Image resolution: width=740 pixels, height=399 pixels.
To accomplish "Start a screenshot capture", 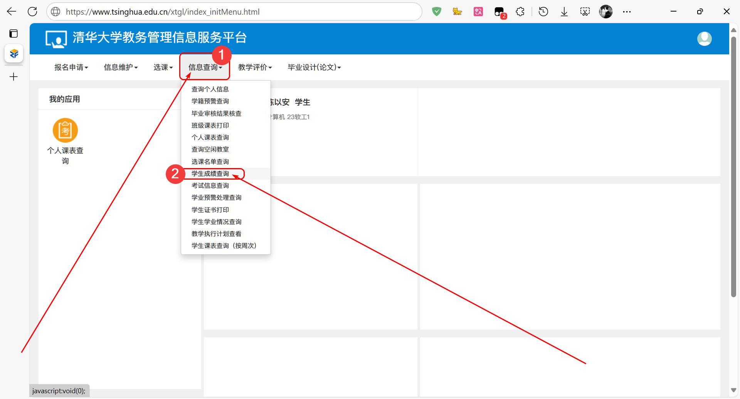I will tap(585, 12).
